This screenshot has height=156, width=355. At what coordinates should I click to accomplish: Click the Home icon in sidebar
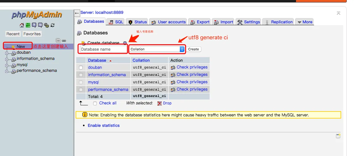pyautogui.click(x=22, y=25)
